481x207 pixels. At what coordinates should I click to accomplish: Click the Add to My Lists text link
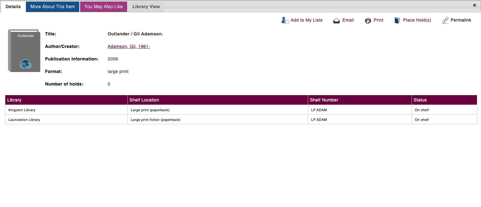pyautogui.click(x=306, y=20)
